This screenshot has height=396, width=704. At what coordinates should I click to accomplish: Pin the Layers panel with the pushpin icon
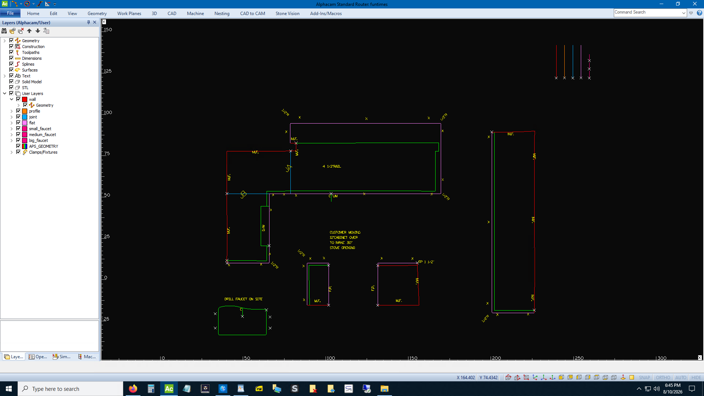[88, 22]
